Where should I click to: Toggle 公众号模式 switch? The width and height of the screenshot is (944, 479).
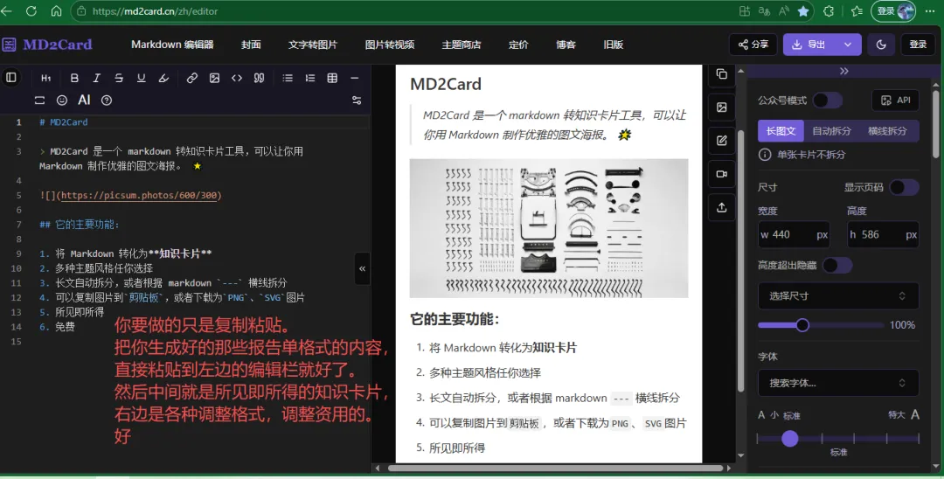click(x=827, y=101)
